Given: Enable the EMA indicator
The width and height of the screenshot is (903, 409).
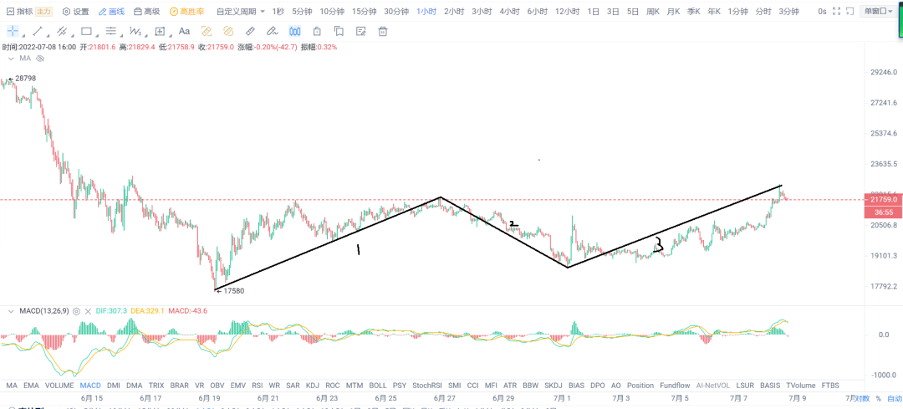Looking at the screenshot, I should (x=31, y=385).
